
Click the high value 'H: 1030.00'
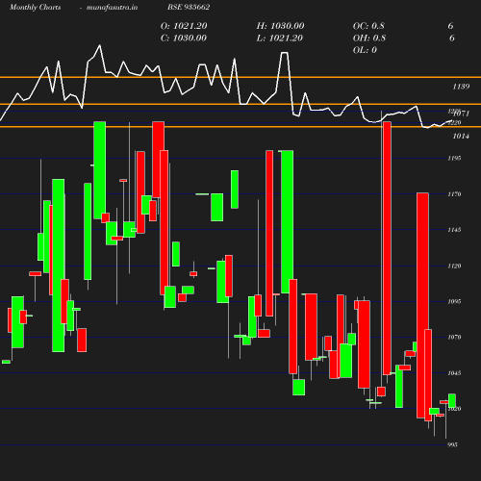point(280,26)
